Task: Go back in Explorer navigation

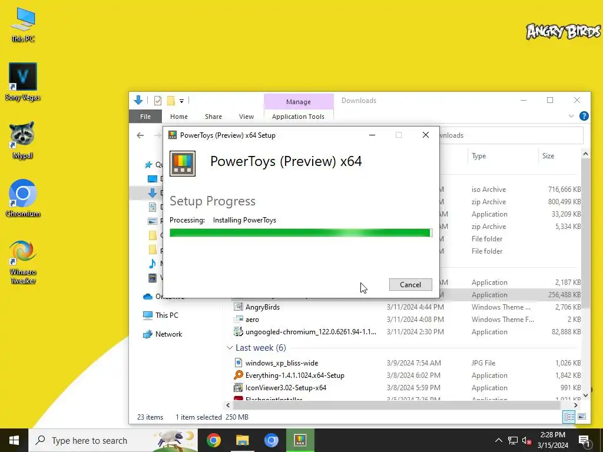Action: (x=140, y=135)
